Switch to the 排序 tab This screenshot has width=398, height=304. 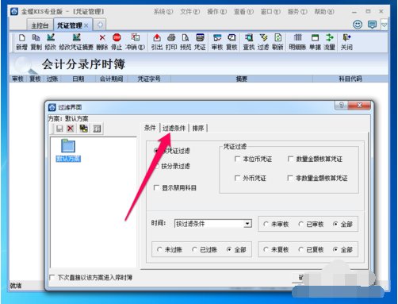tap(198, 129)
